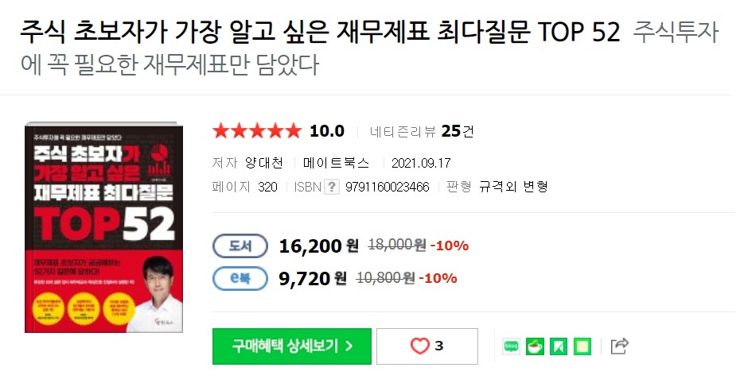Click the ISBN question mark help icon
The image size is (748, 383).
point(332,187)
